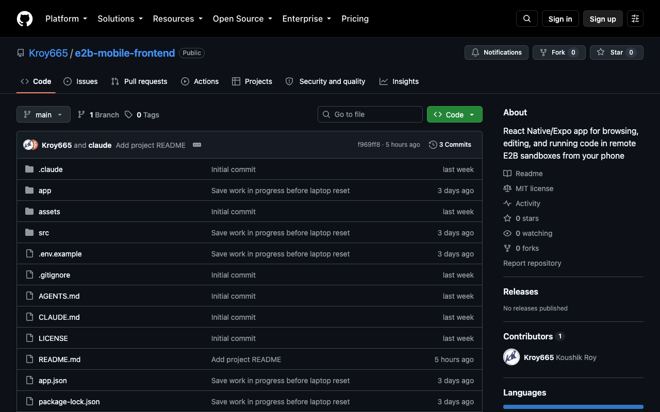Open the Solutions dropdown menu
This screenshot has width=660, height=412.
pyautogui.click(x=120, y=19)
